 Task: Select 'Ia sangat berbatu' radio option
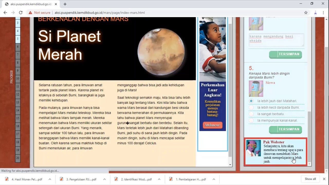click(x=251, y=114)
